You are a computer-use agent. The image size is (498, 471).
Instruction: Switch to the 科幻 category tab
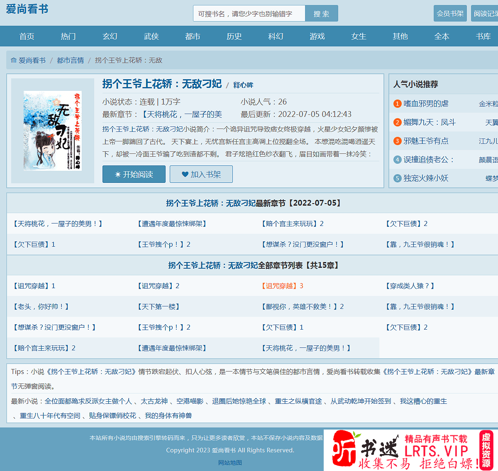(x=276, y=36)
